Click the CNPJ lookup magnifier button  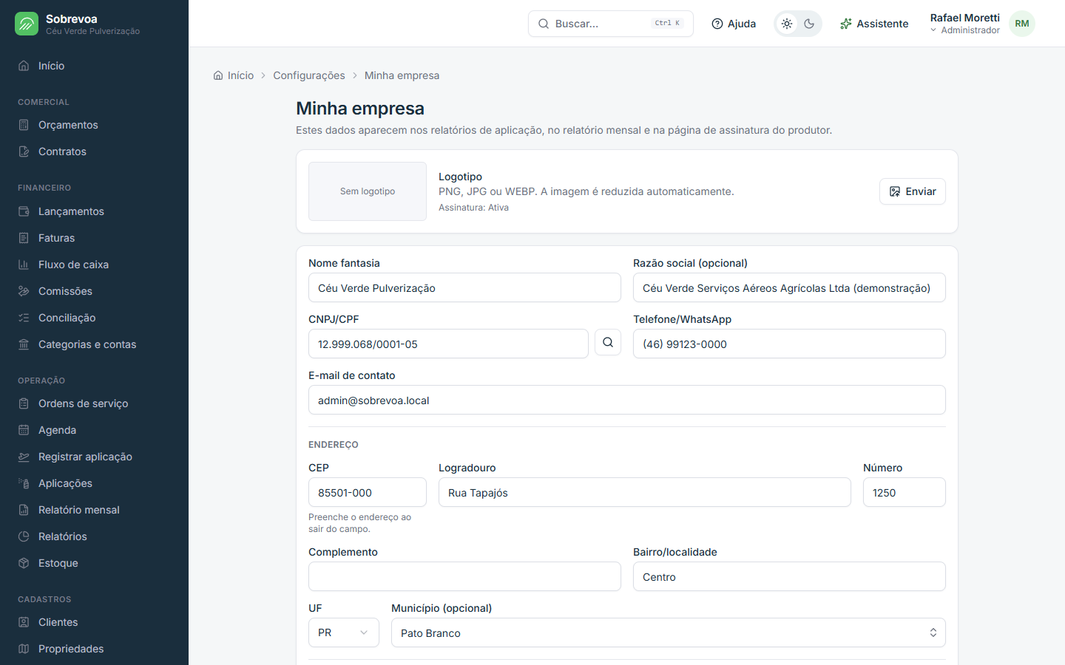608,342
